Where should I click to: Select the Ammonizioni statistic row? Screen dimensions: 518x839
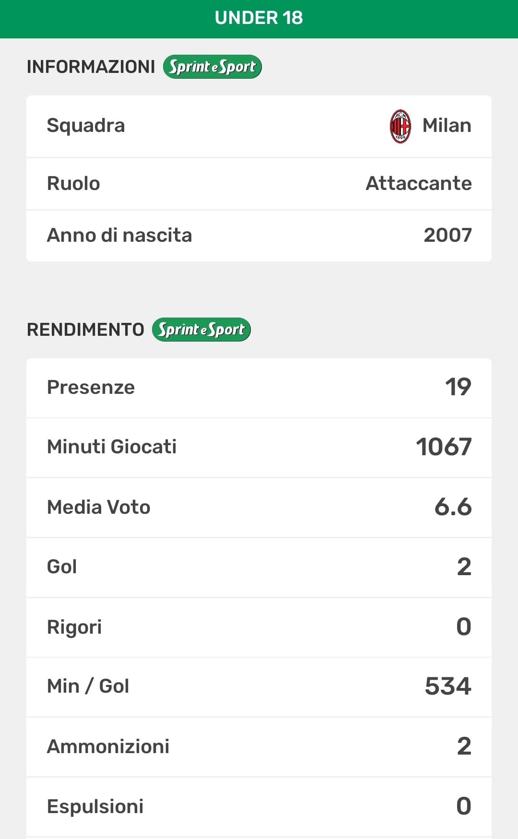click(259, 746)
